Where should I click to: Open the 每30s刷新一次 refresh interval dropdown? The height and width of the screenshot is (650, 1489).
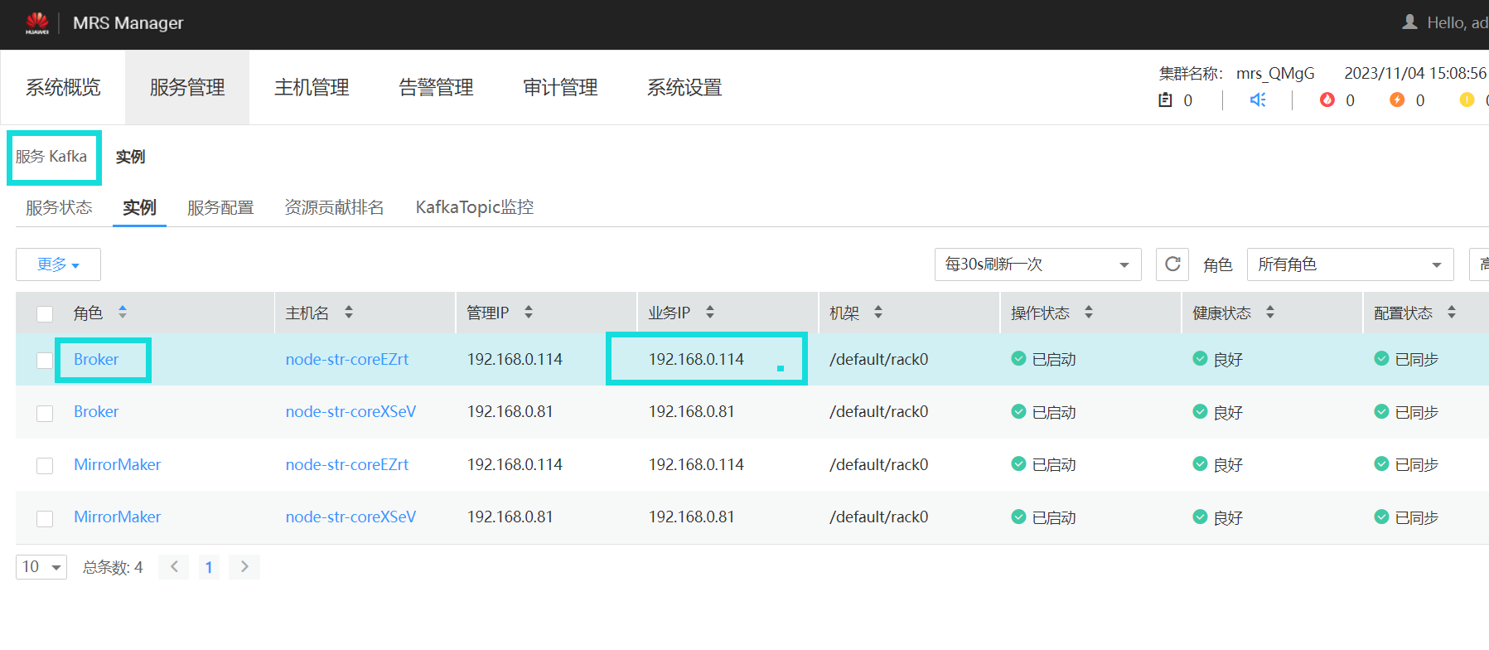coord(1038,264)
